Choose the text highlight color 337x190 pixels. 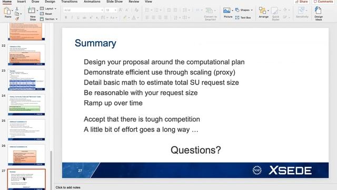125,17
